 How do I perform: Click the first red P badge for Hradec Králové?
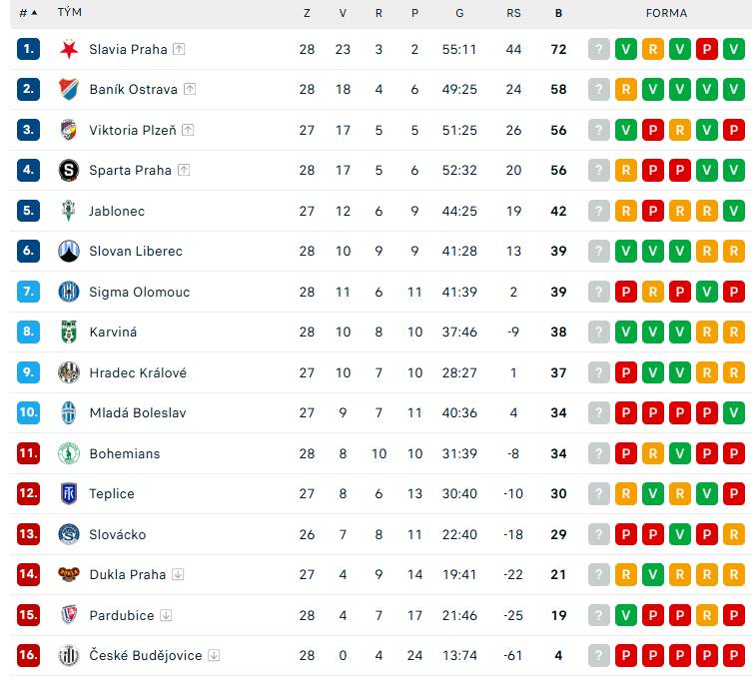click(626, 372)
